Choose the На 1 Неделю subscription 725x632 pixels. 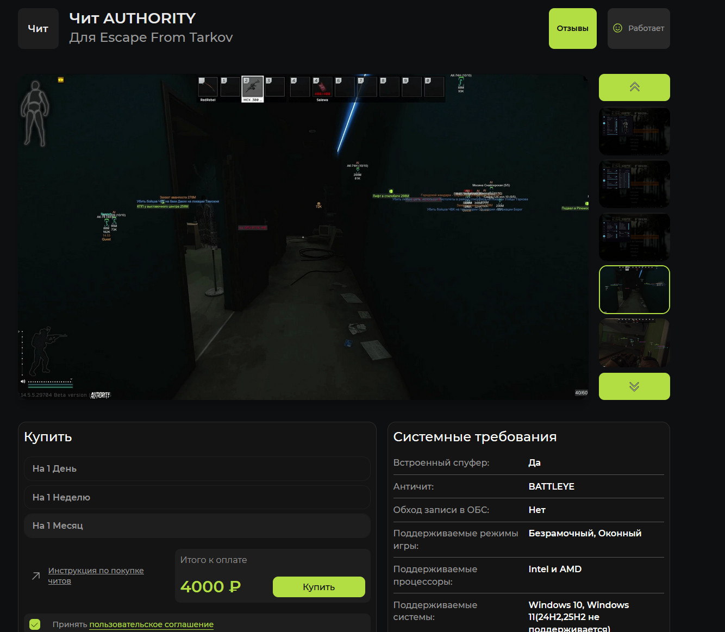(197, 497)
